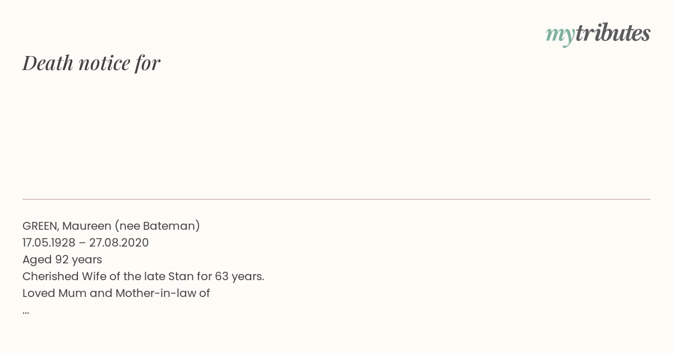Click the 'tributes' part of logo
Viewport: 673px width, 353px height.
pyautogui.click(x=613, y=32)
